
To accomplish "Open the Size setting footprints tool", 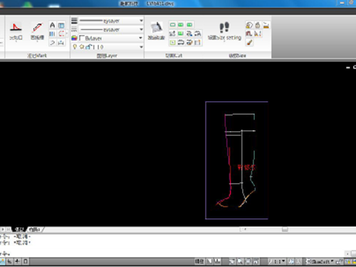I will (224, 31).
